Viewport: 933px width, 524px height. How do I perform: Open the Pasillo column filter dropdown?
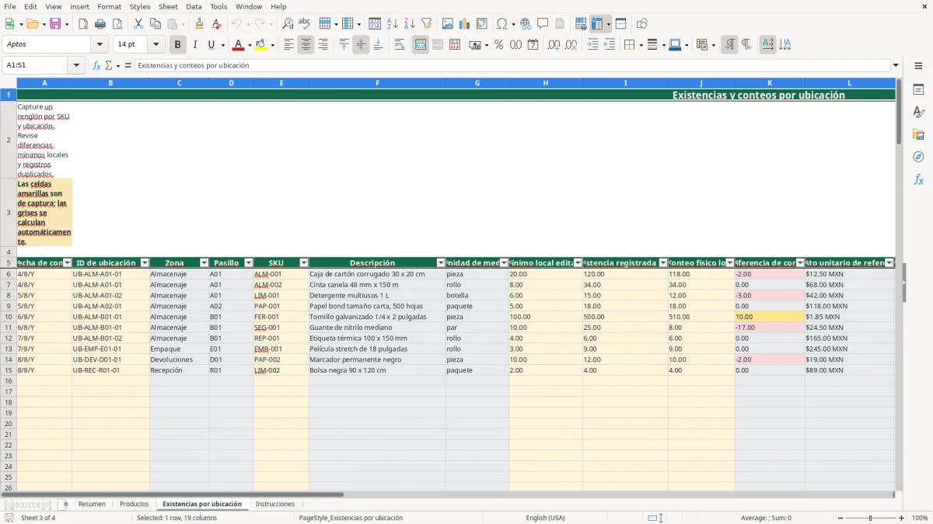(x=249, y=263)
